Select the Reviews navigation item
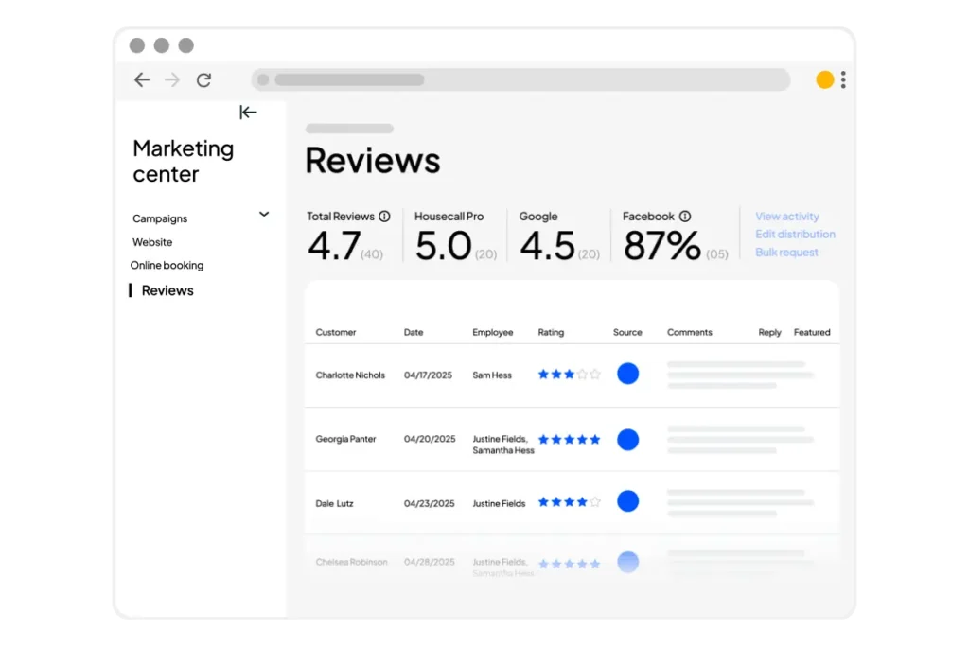This screenshot has height=646, width=969. click(167, 290)
